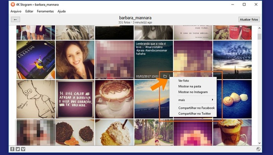This screenshot has height=155, width=273.
Task: Minimize the 4K Stogram window
Action: click(x=232, y=4)
